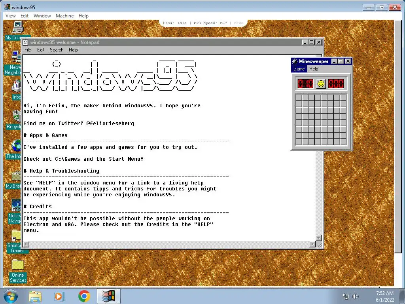Click the windows95 app title bar icon
This screenshot has width=405, height=304.
pos(8,7)
